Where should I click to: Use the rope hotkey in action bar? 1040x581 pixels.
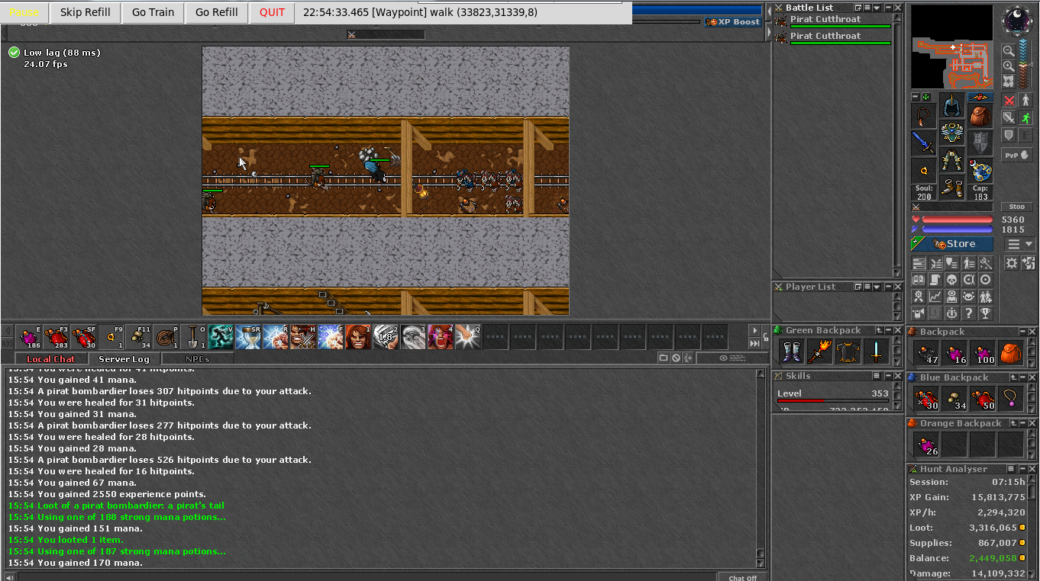(x=166, y=336)
